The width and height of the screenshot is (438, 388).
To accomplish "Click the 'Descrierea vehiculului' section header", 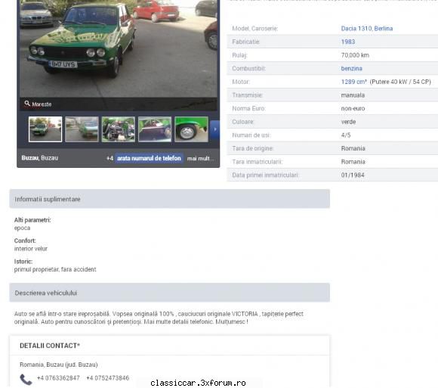I will [170, 293].
